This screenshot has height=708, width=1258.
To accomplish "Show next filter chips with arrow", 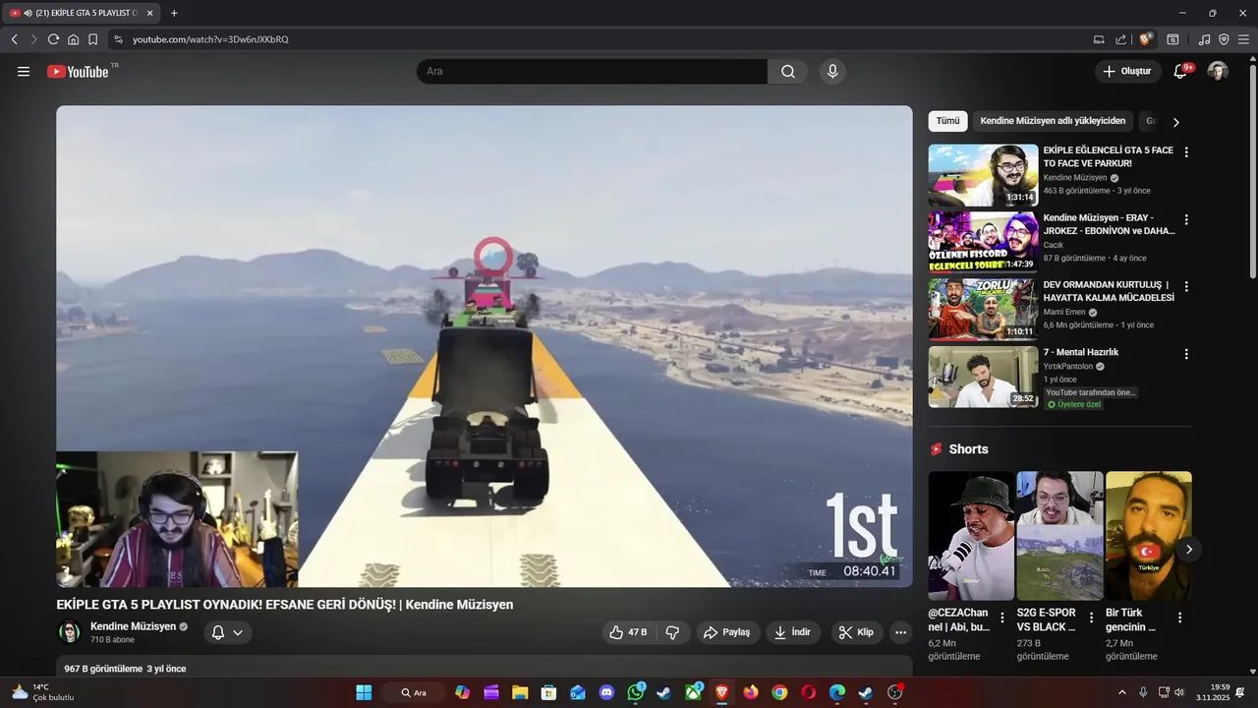I will [x=1175, y=122].
